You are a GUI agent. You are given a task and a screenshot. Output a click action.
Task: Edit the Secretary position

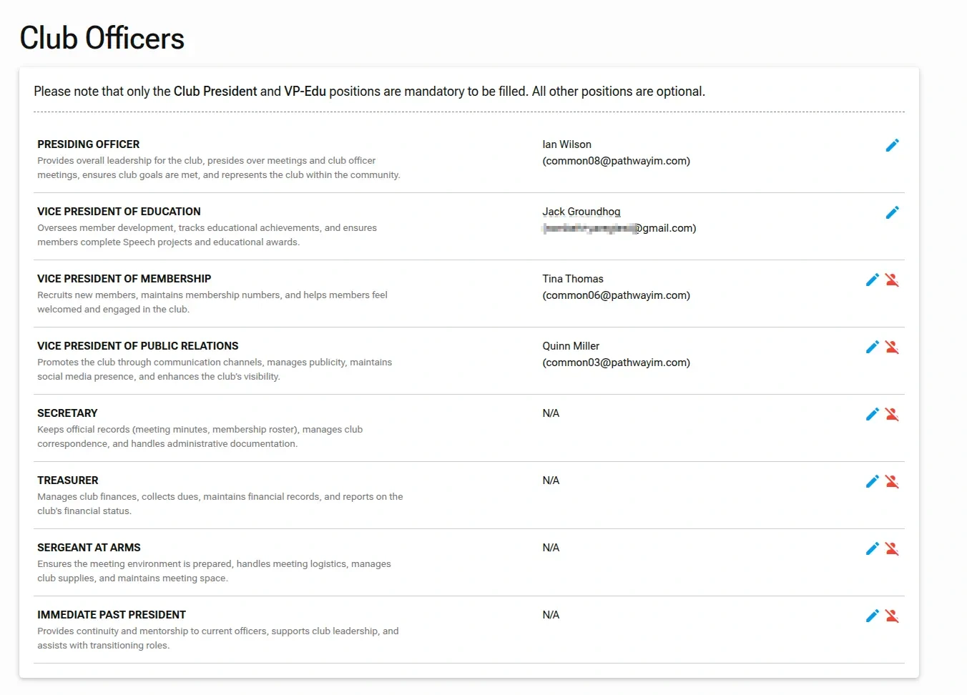point(872,415)
